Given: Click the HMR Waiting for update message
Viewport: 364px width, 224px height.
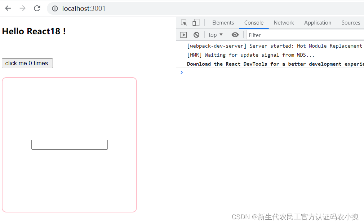Looking at the screenshot, I should click(x=250, y=55).
